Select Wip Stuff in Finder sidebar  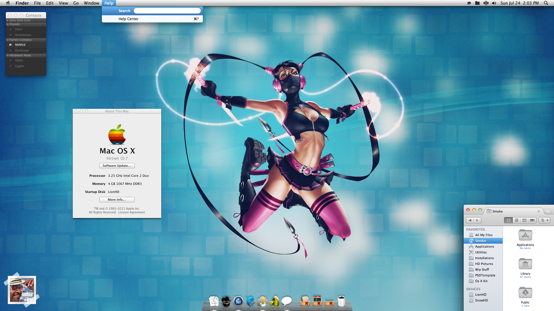pos(483,270)
